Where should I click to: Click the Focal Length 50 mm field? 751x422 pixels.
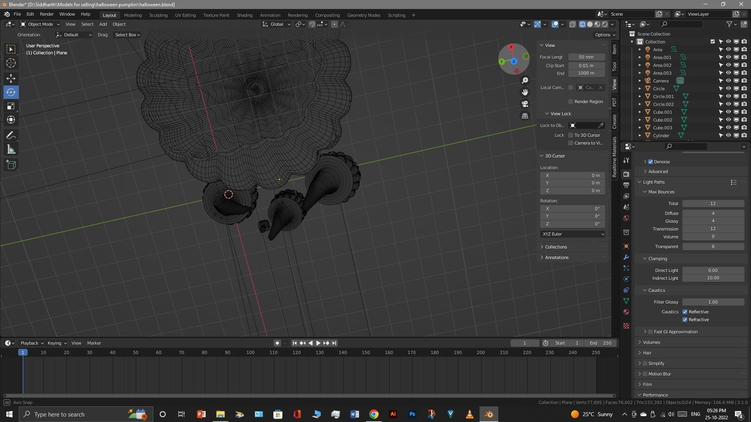(x=586, y=57)
